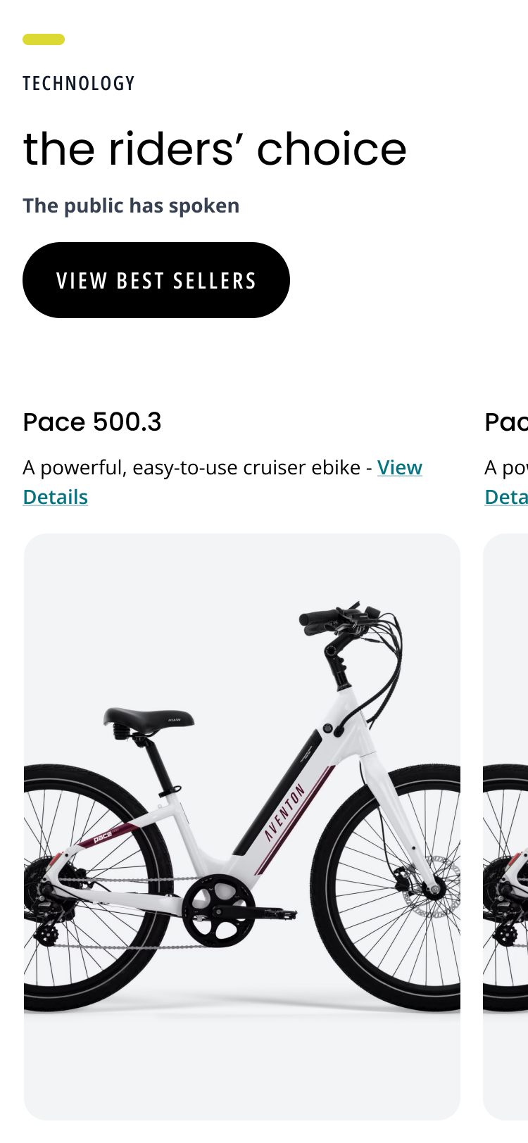Click the black saddle on the white bike
Image resolution: width=528 pixels, height=1143 pixels.
146,719
